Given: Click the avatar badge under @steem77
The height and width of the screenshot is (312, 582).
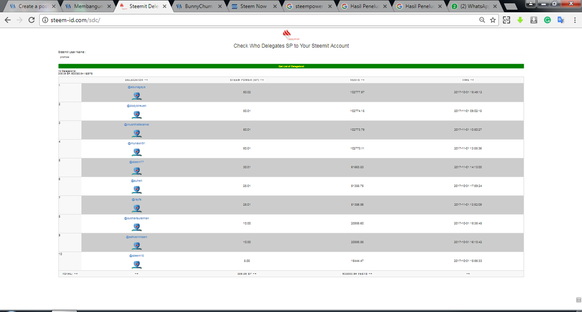Looking at the screenshot, I should (136, 171).
